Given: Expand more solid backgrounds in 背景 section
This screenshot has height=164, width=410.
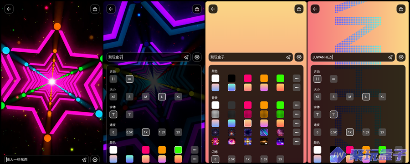Looking at the screenshot, I should (297, 105).
